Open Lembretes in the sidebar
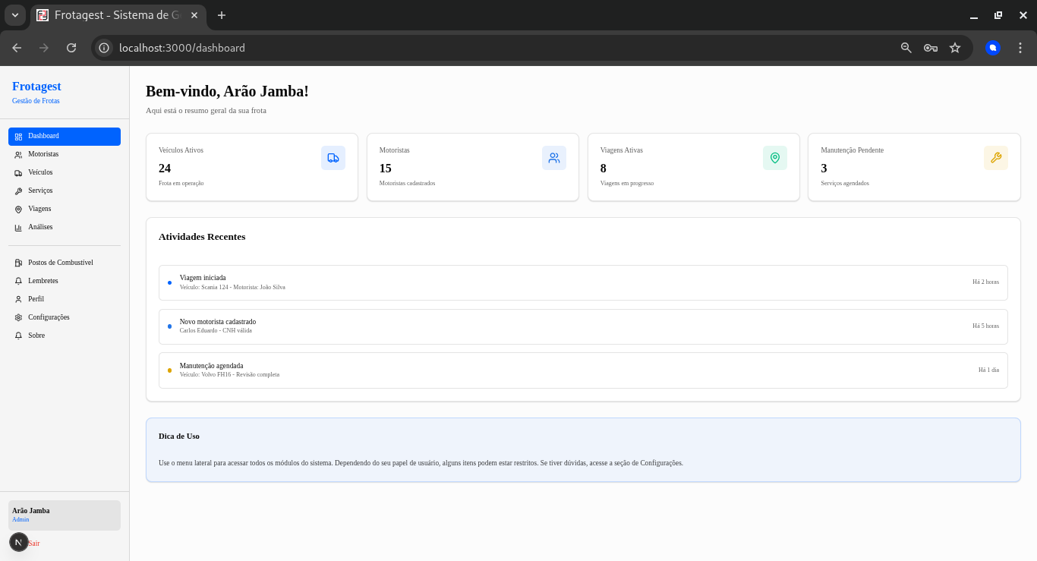Image resolution: width=1037 pixels, height=561 pixels. point(65,281)
